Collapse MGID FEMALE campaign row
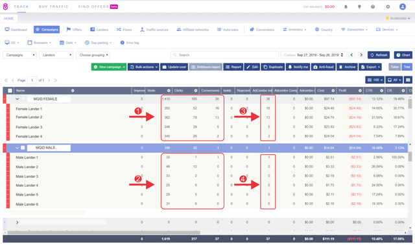The height and width of the screenshot is (245, 415). [18, 99]
